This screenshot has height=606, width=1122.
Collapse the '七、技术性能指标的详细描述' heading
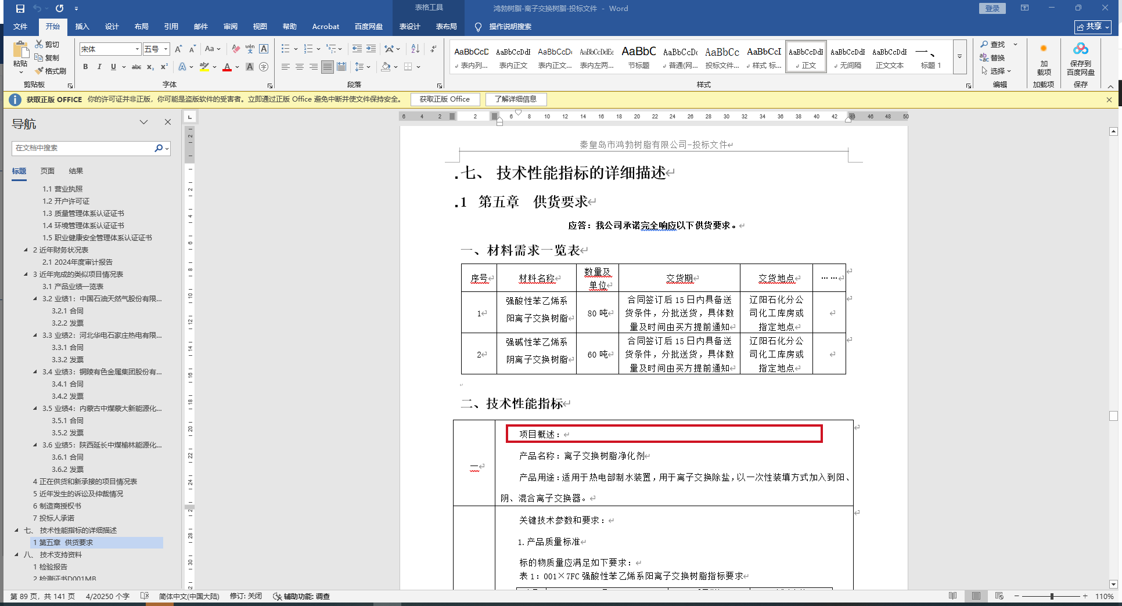16,531
